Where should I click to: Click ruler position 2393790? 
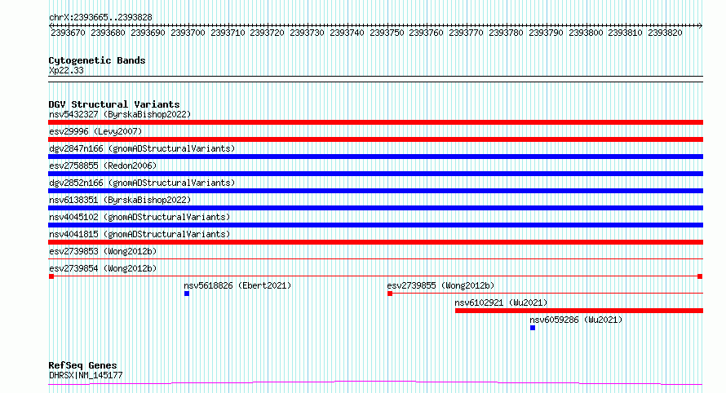546,33
